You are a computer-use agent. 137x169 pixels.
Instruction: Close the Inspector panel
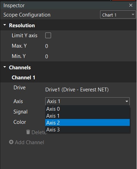(x=131, y=5)
